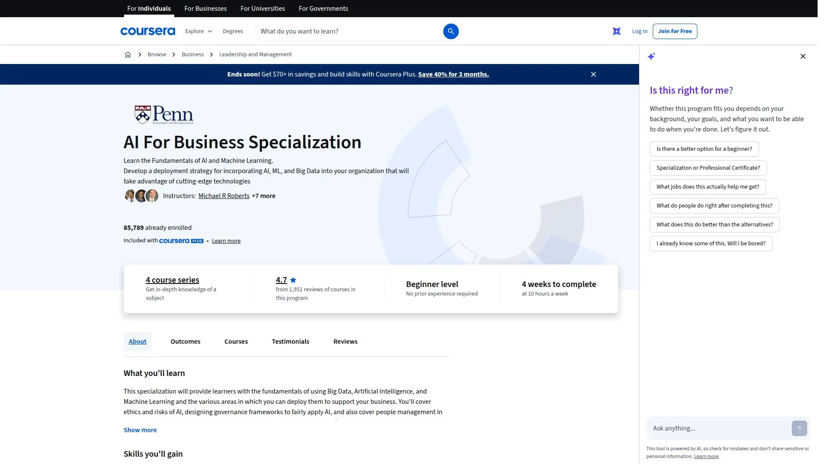Close the 'Is this right for me?' panel
824x464 pixels.
click(x=803, y=56)
